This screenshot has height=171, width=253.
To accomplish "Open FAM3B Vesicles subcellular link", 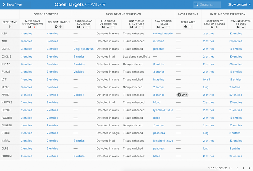I will (x=78, y=72).
